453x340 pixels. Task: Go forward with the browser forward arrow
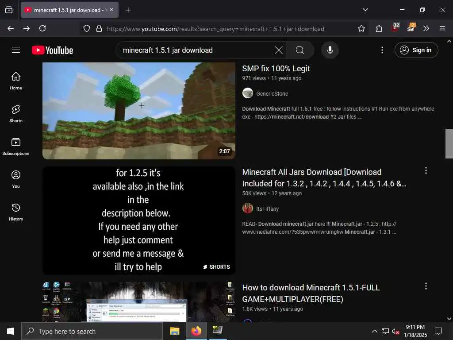(27, 28)
